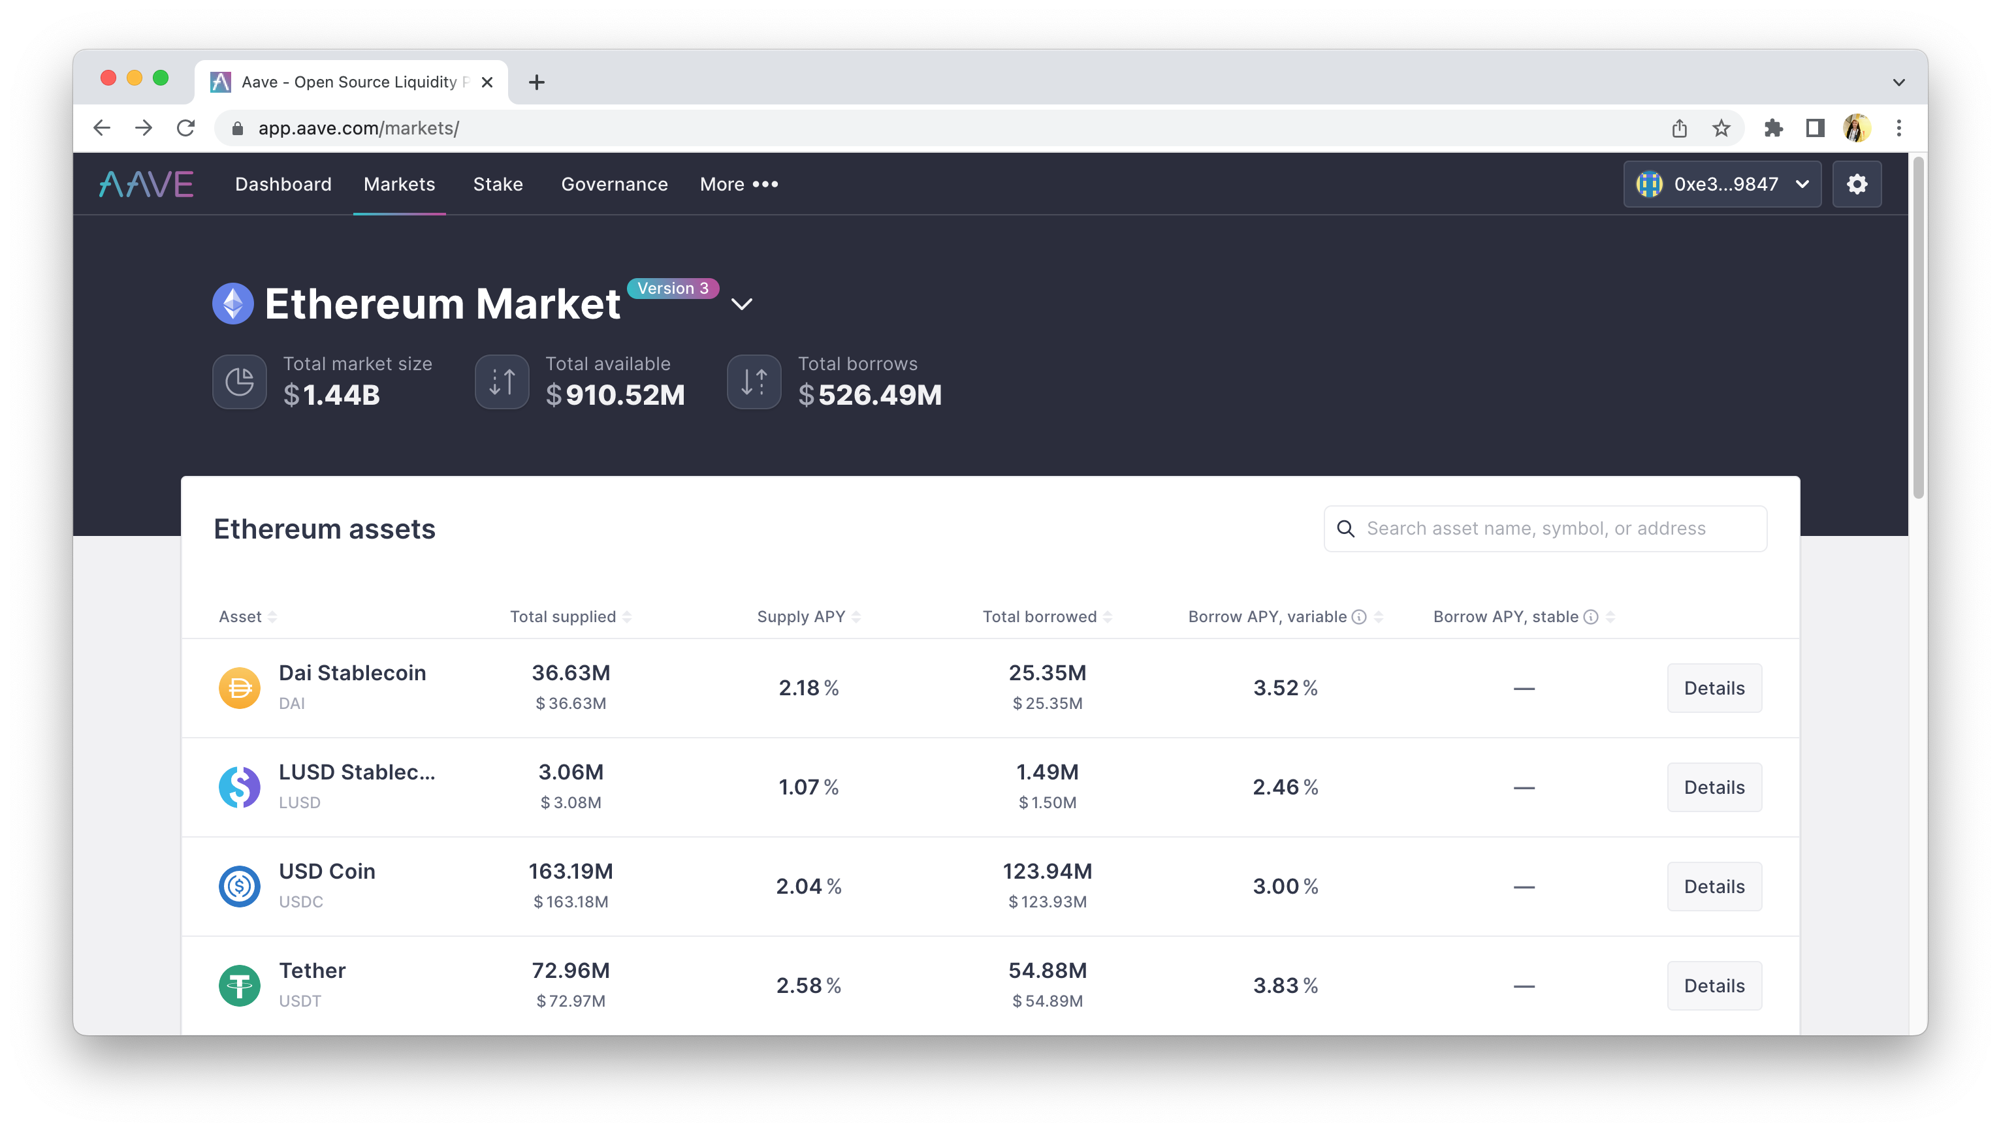Image resolution: width=2001 pixels, height=1132 pixels.
Task: Select the Markets nav item
Action: 399,184
